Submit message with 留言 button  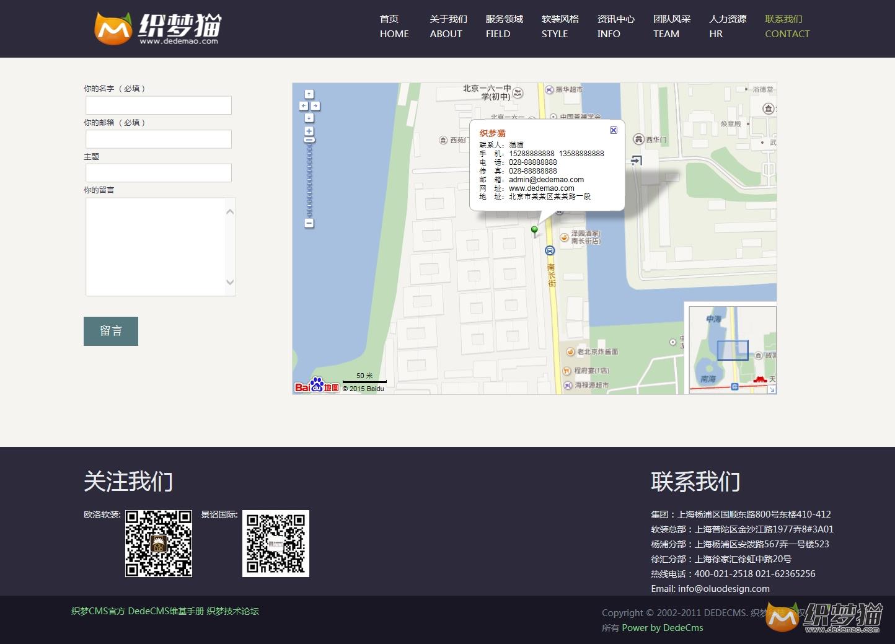(x=111, y=331)
